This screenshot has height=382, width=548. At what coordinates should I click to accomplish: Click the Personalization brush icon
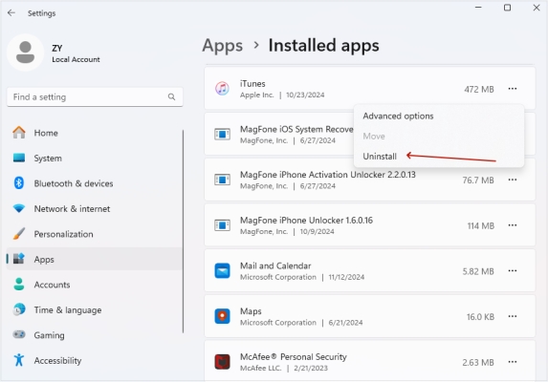click(x=19, y=234)
